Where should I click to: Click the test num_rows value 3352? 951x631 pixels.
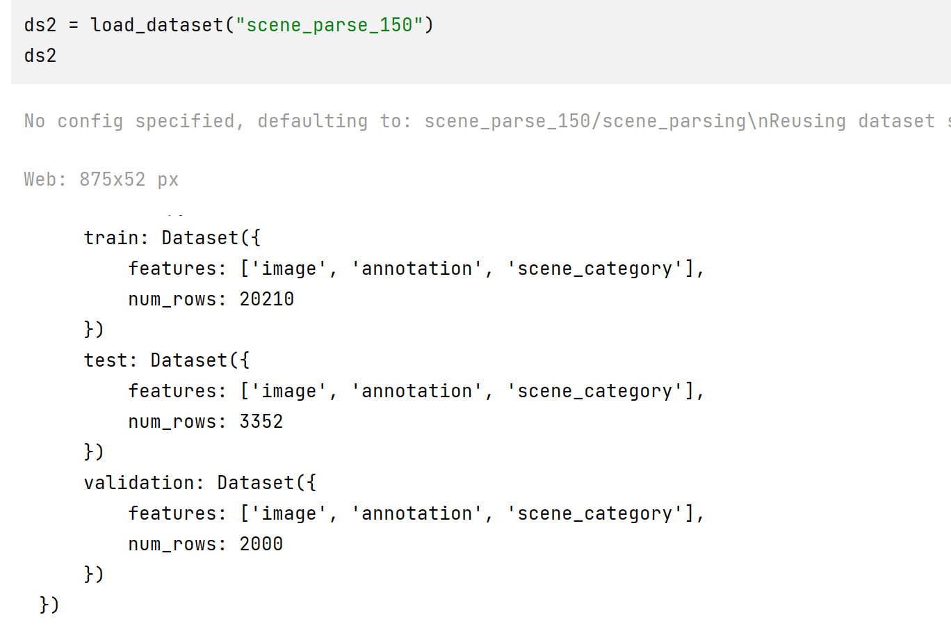pos(261,422)
